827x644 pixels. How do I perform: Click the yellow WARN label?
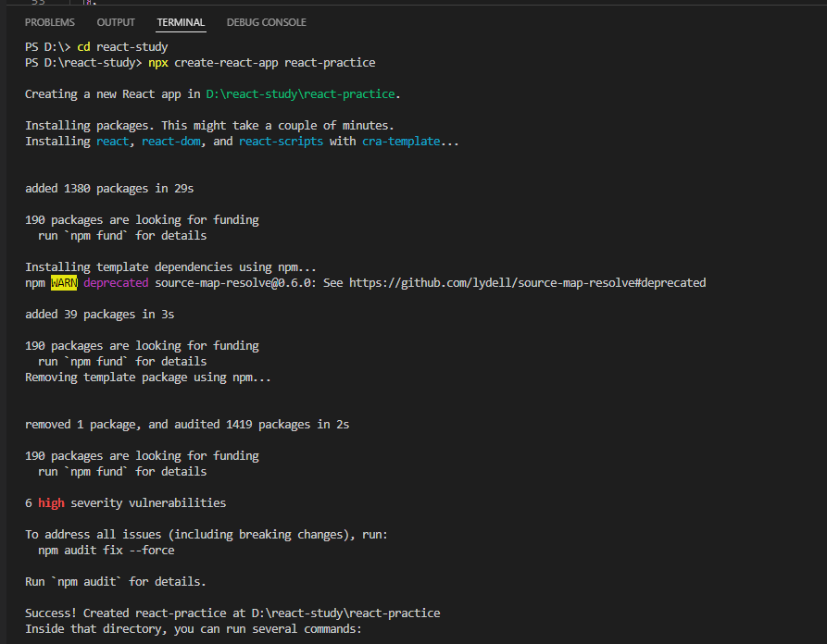pos(64,283)
